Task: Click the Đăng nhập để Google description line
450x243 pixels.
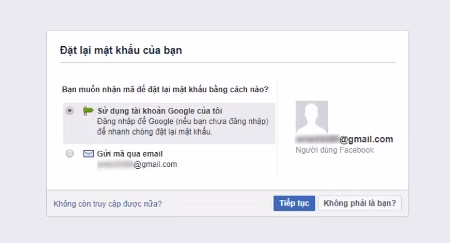Action: pos(182,121)
